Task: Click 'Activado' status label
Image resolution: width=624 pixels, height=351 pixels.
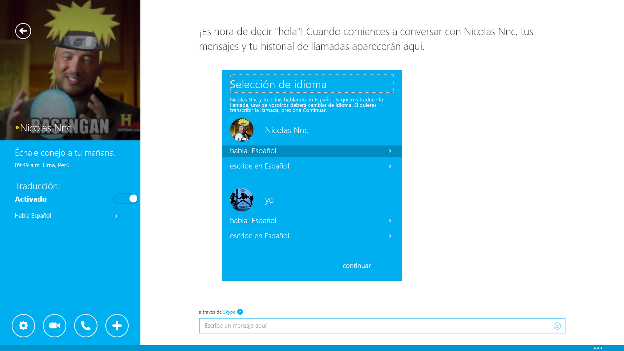Action: 31,199
